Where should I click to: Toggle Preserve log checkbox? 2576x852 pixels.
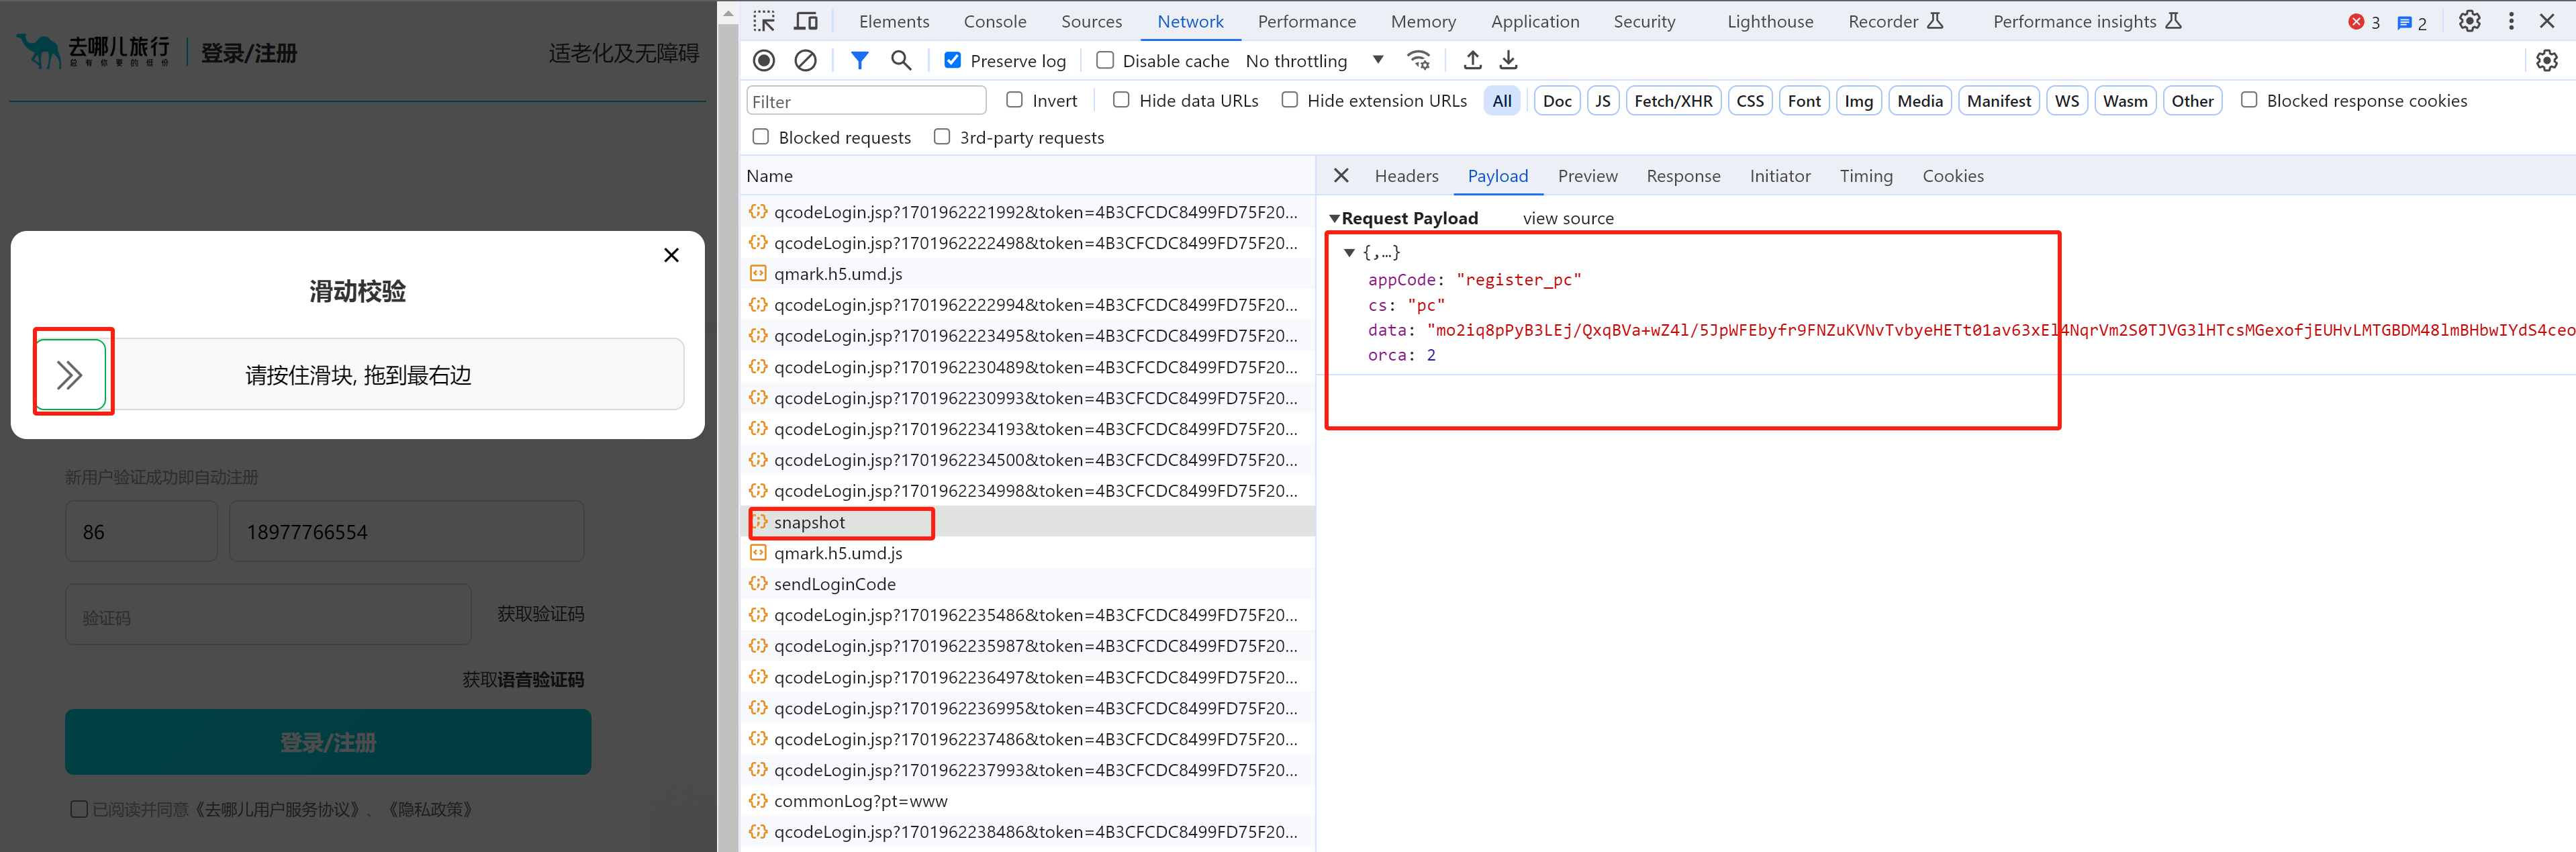point(952,60)
